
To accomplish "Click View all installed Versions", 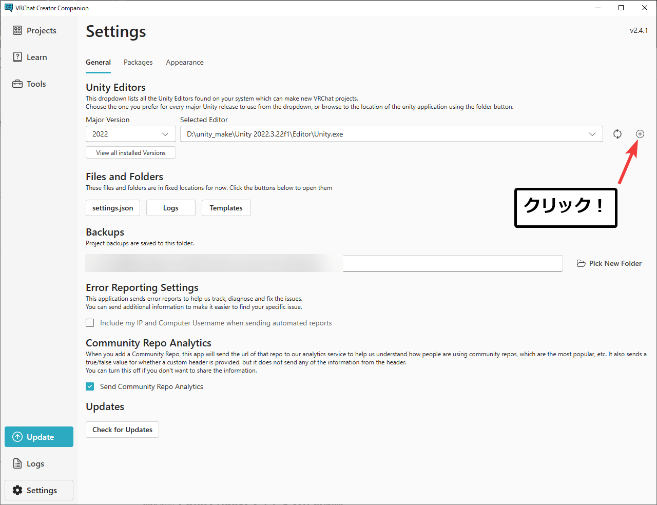I will point(131,153).
